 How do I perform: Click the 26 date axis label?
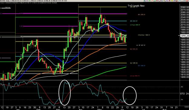[137, 108]
